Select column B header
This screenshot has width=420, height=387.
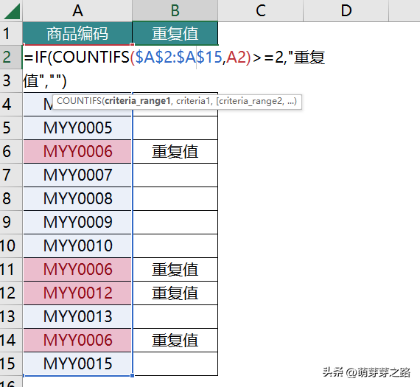(x=175, y=11)
